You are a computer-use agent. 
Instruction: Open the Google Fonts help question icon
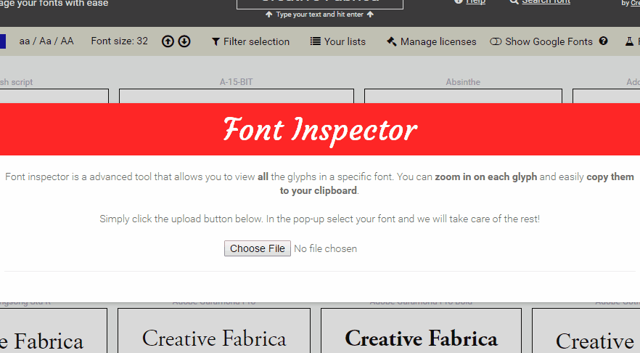(603, 41)
